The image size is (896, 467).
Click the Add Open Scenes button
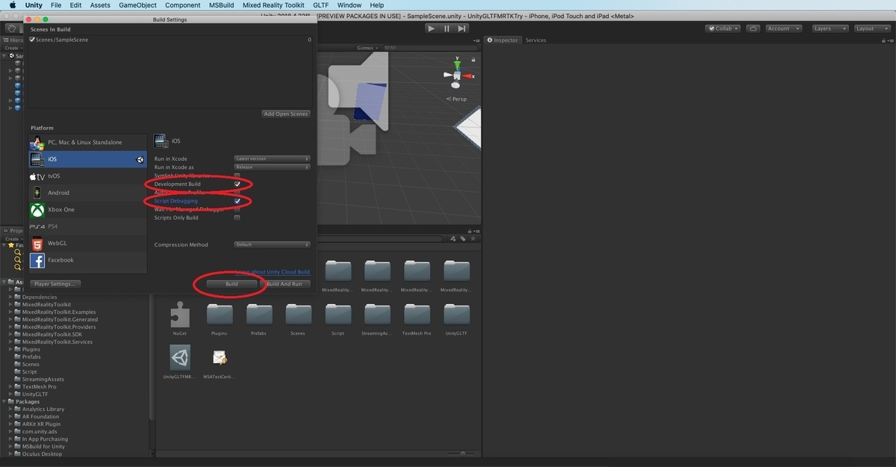tap(286, 114)
